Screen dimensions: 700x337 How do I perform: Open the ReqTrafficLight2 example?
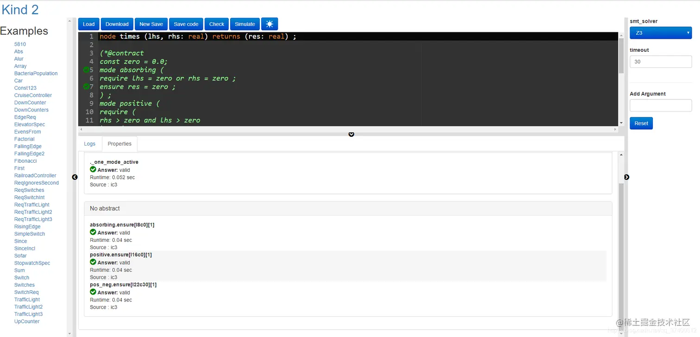pos(33,212)
